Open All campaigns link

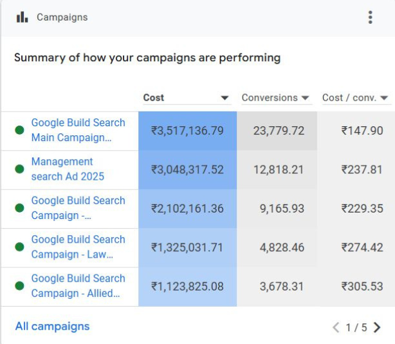pos(52,327)
